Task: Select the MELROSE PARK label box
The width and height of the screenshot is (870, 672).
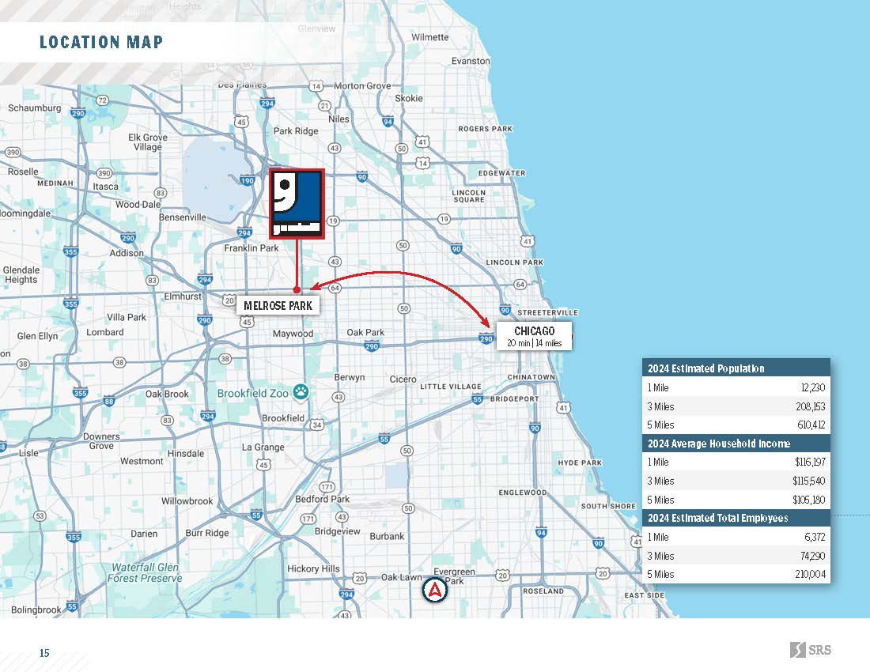Action: click(x=278, y=305)
